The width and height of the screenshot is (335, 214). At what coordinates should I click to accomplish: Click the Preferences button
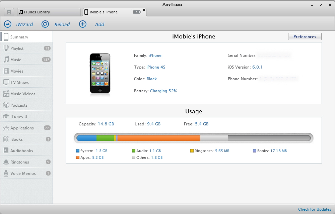click(305, 37)
